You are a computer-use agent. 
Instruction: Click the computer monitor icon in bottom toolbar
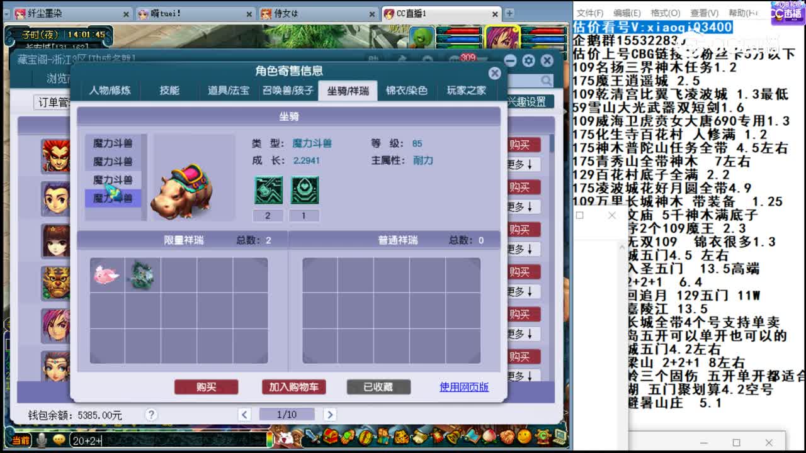point(560,436)
